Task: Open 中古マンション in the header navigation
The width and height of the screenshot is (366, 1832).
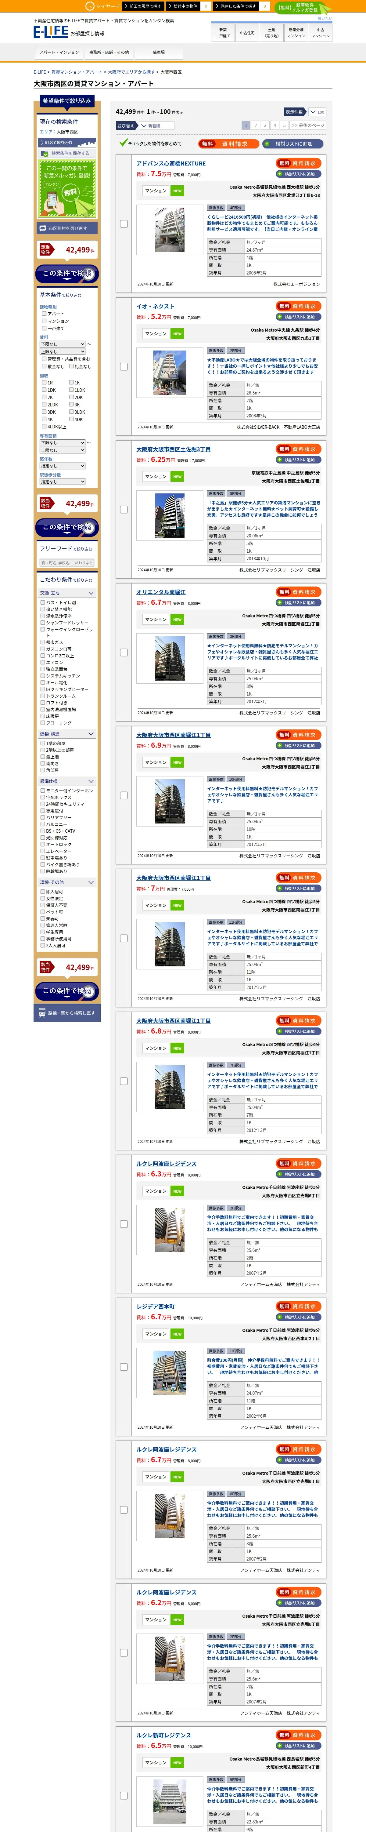Action: (321, 33)
